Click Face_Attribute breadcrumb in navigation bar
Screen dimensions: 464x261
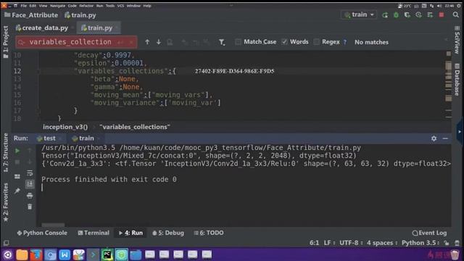31,15
